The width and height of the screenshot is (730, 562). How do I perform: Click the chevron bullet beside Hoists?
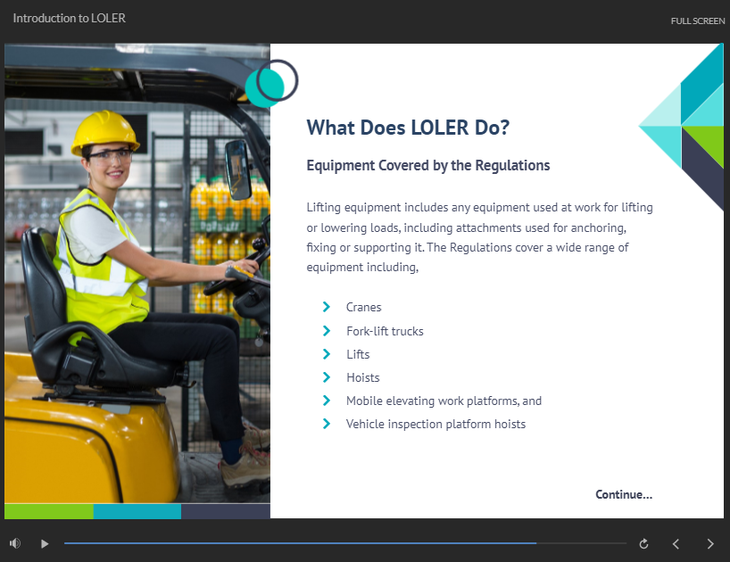coord(327,377)
